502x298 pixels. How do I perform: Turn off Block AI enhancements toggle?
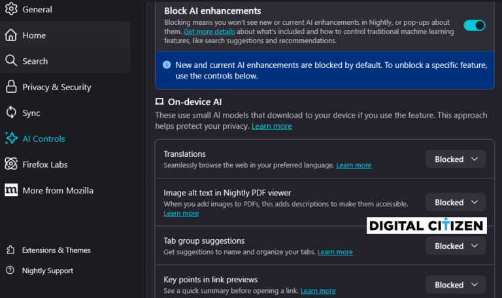pyautogui.click(x=474, y=25)
